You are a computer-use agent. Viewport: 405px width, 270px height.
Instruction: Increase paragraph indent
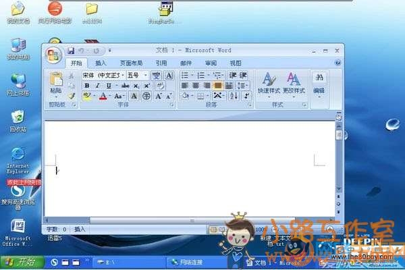(x=243, y=75)
